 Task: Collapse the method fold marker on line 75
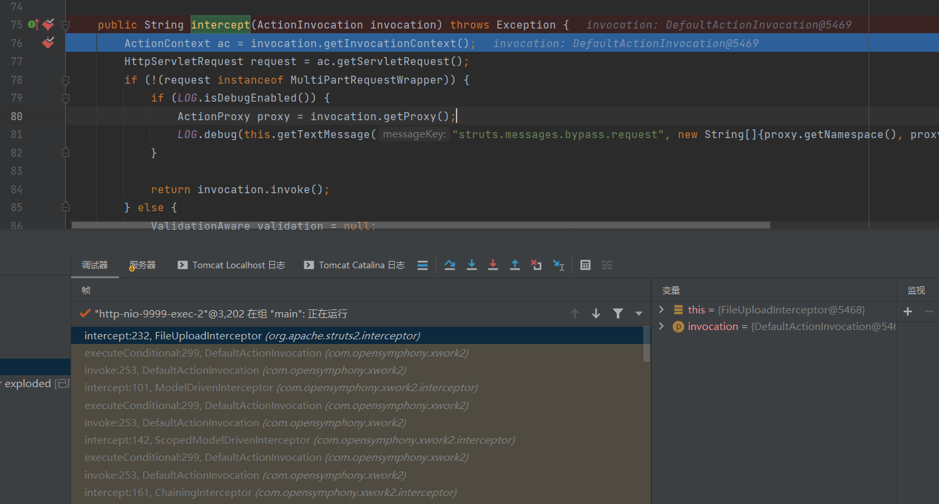(66, 25)
